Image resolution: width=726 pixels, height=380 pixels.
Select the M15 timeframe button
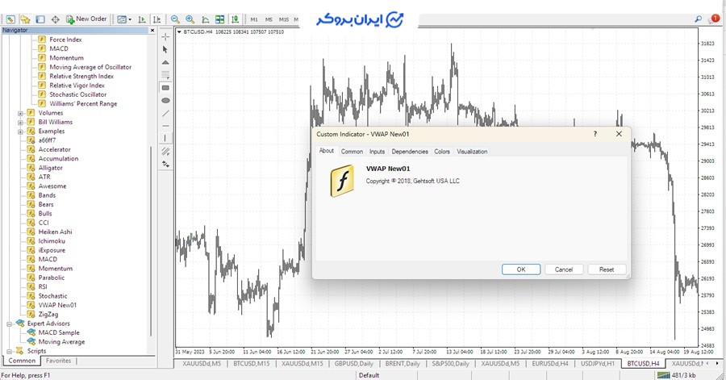coord(283,19)
